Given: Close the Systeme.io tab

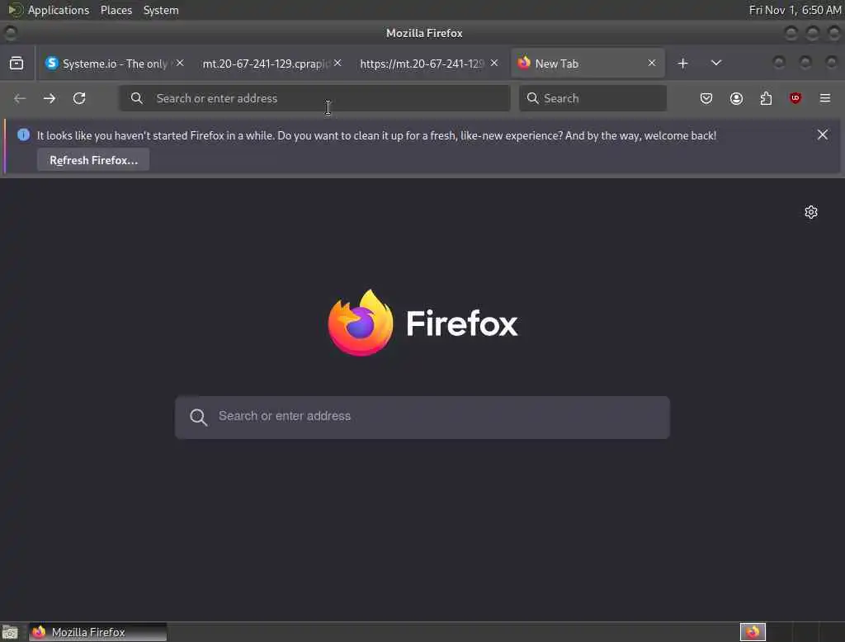Looking at the screenshot, I should click(x=180, y=63).
